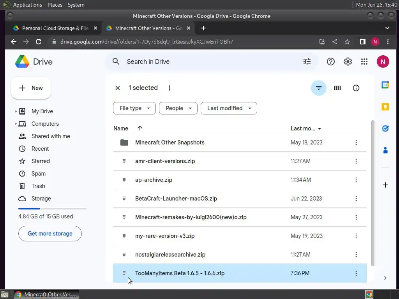399x299 pixels.
Task: Go to Shared with me
Action: point(51,136)
